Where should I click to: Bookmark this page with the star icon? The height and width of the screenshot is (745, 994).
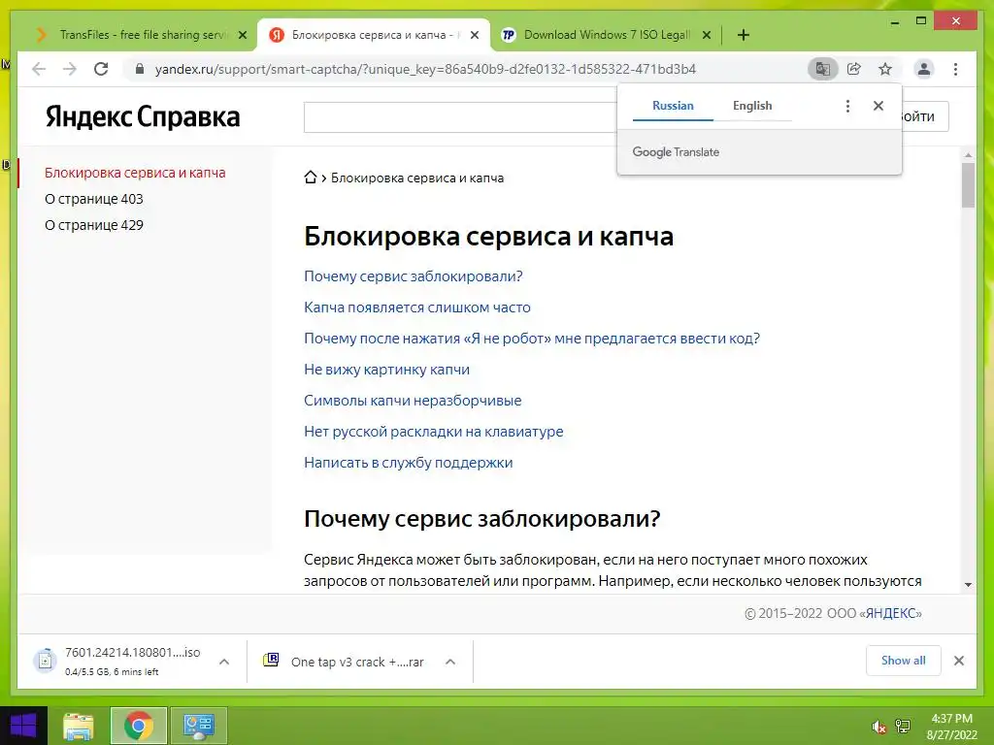click(885, 69)
